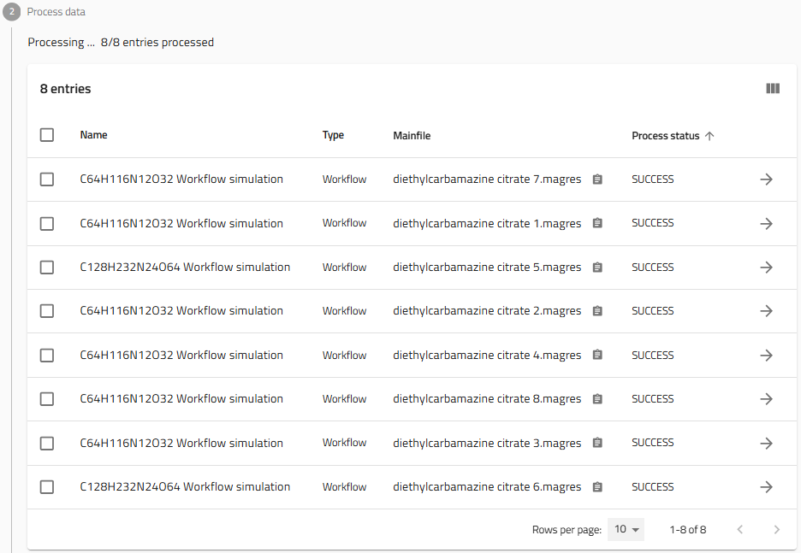Sort by Mainfile column header
Screen dimensions: 801x553
coord(412,136)
